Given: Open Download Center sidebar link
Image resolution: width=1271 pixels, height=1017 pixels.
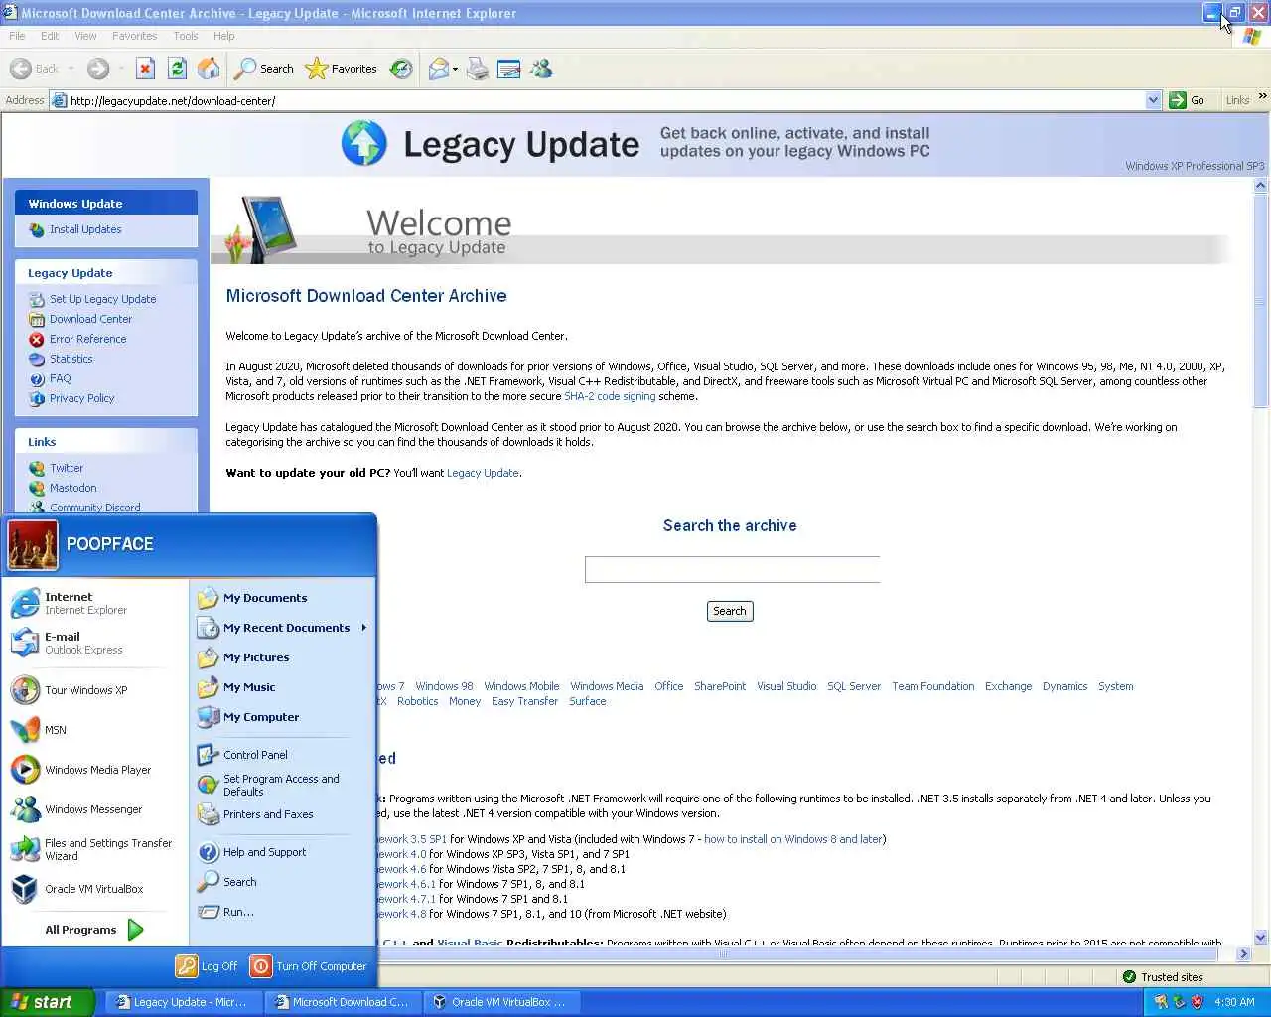Looking at the screenshot, I should pyautogui.click(x=90, y=319).
